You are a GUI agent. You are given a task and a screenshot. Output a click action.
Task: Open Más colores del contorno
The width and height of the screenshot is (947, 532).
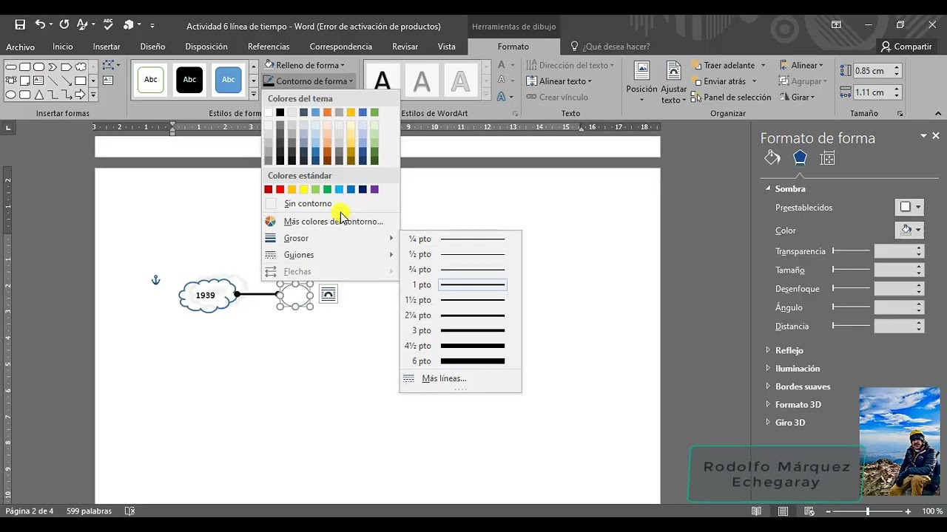tap(330, 222)
